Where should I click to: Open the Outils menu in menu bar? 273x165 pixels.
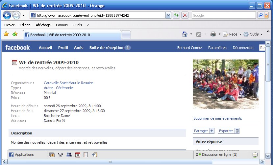point(77,25)
